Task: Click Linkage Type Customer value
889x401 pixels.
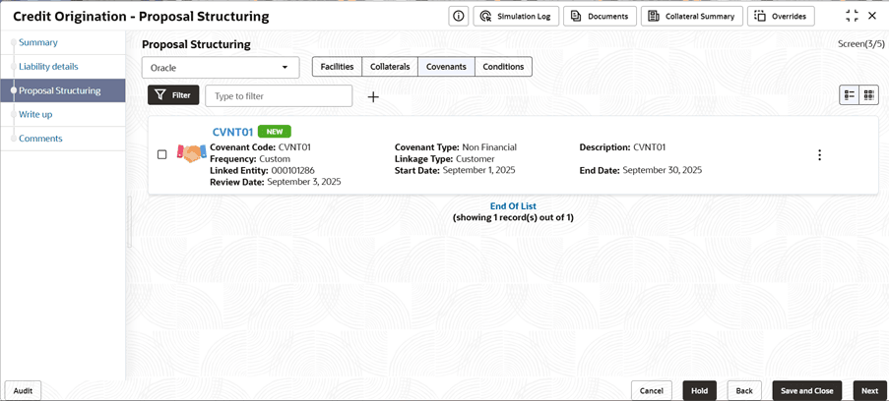Action: click(476, 158)
